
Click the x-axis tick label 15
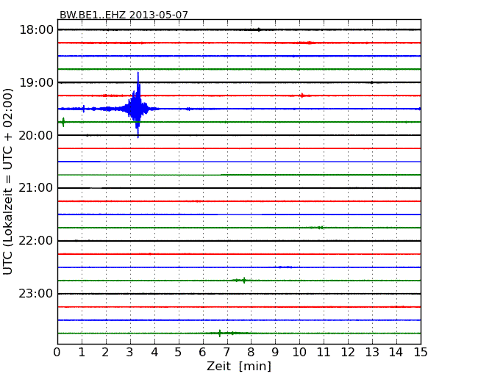coord(421,353)
